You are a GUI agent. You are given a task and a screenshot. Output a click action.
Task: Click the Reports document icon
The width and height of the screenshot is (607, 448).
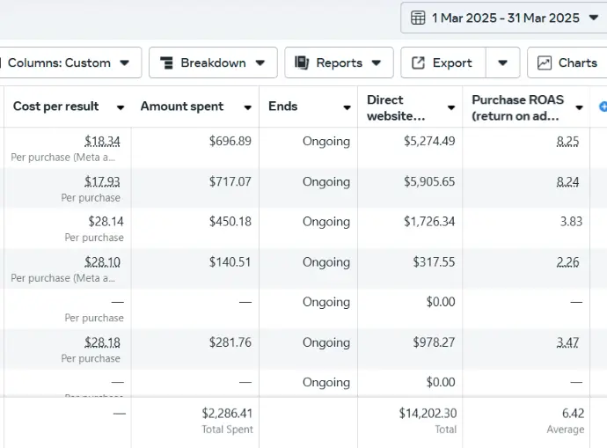pos(302,62)
